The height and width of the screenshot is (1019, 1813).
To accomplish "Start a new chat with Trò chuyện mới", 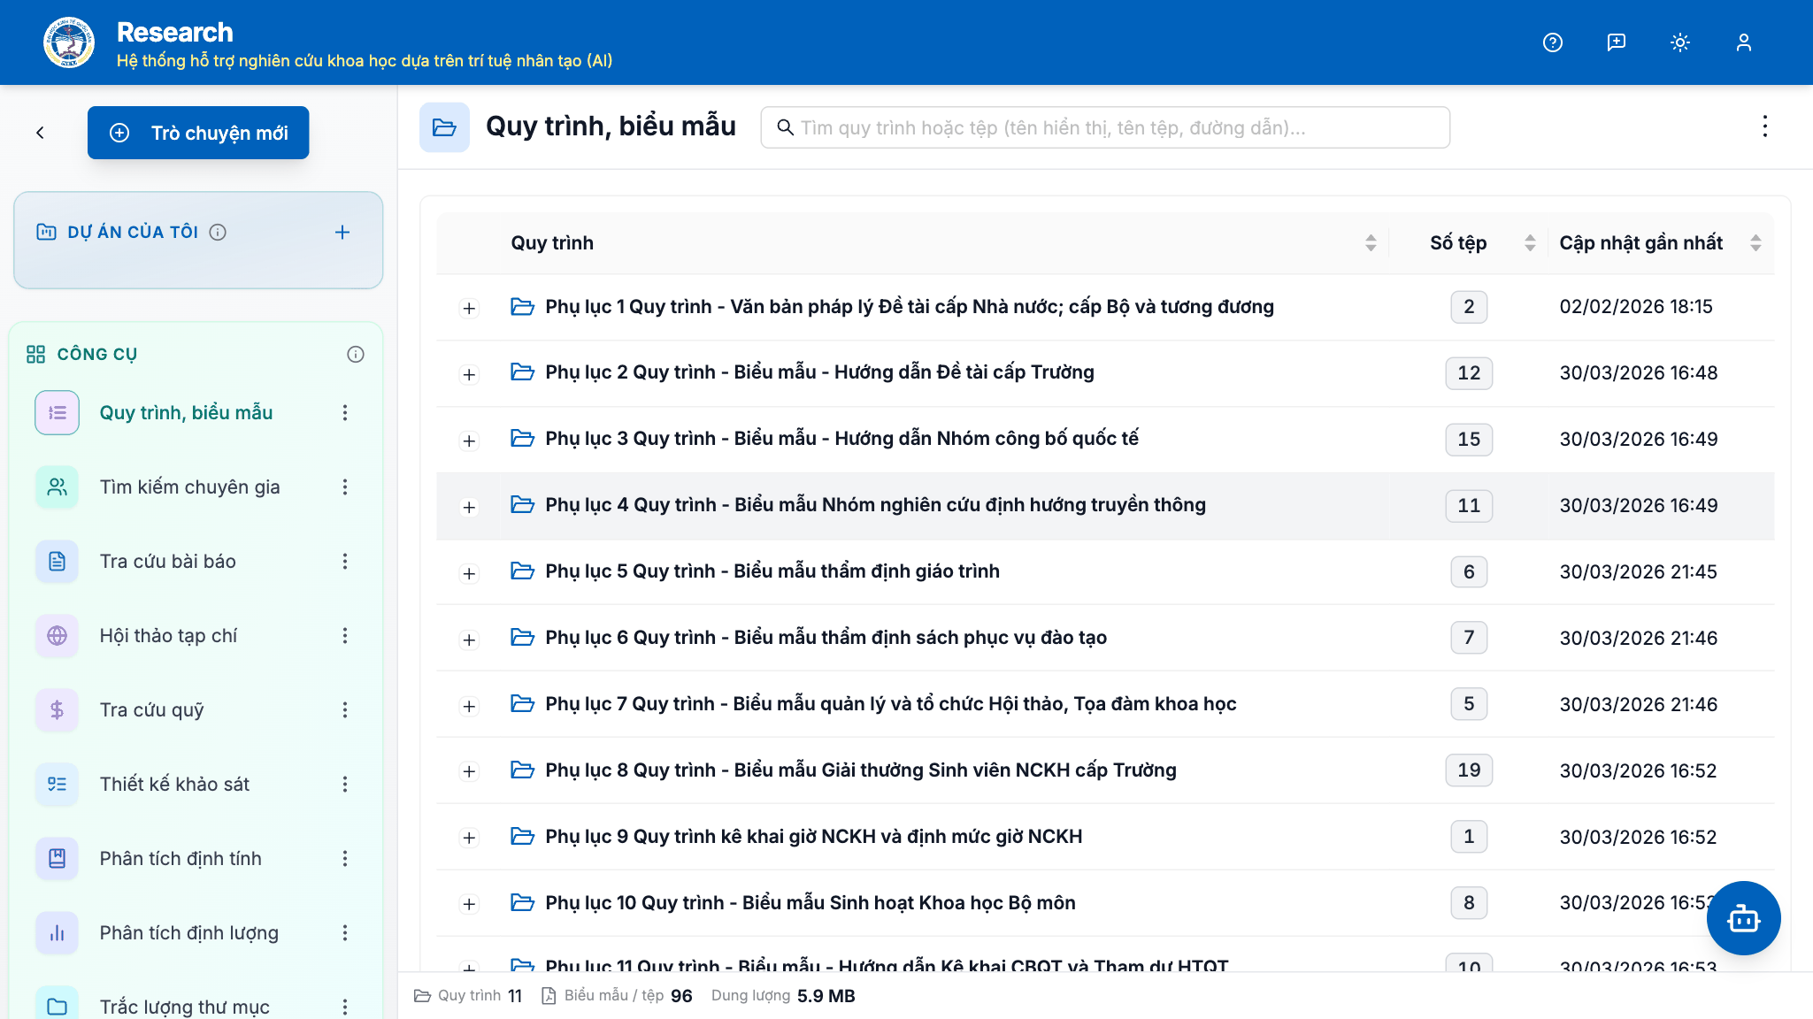I will (198, 133).
